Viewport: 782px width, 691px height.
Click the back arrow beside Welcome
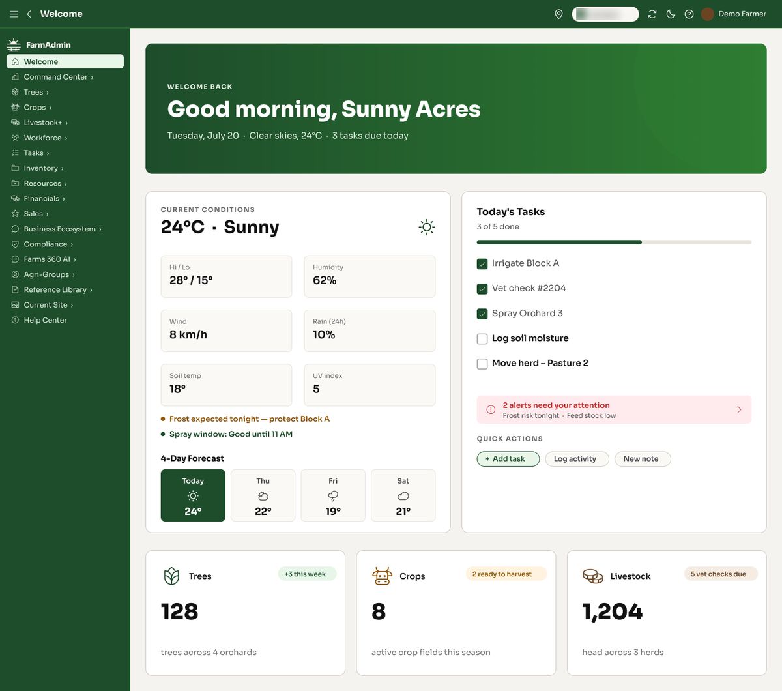click(x=29, y=14)
